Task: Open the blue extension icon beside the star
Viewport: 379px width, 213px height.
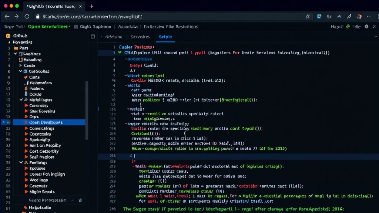Action: click(x=319, y=16)
